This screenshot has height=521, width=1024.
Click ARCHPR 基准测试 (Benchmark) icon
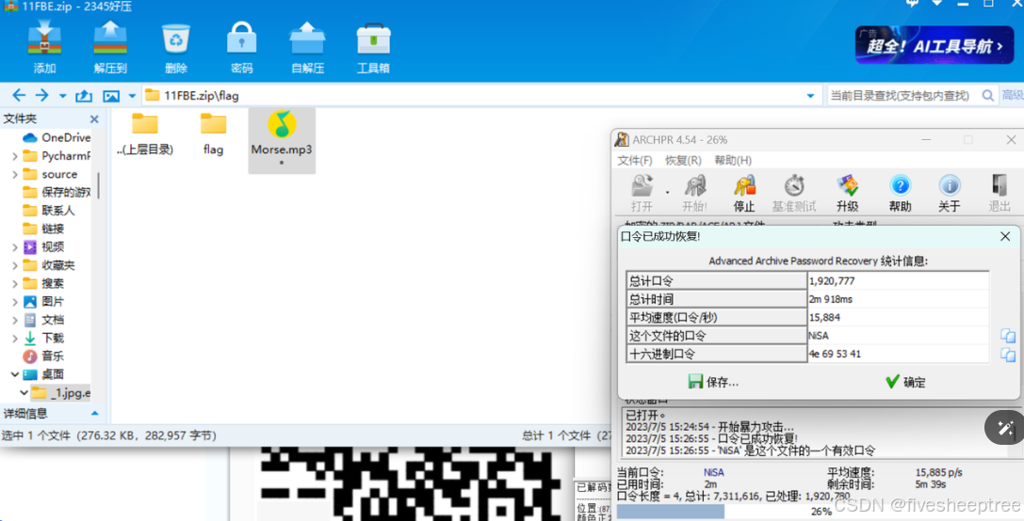pos(794,193)
